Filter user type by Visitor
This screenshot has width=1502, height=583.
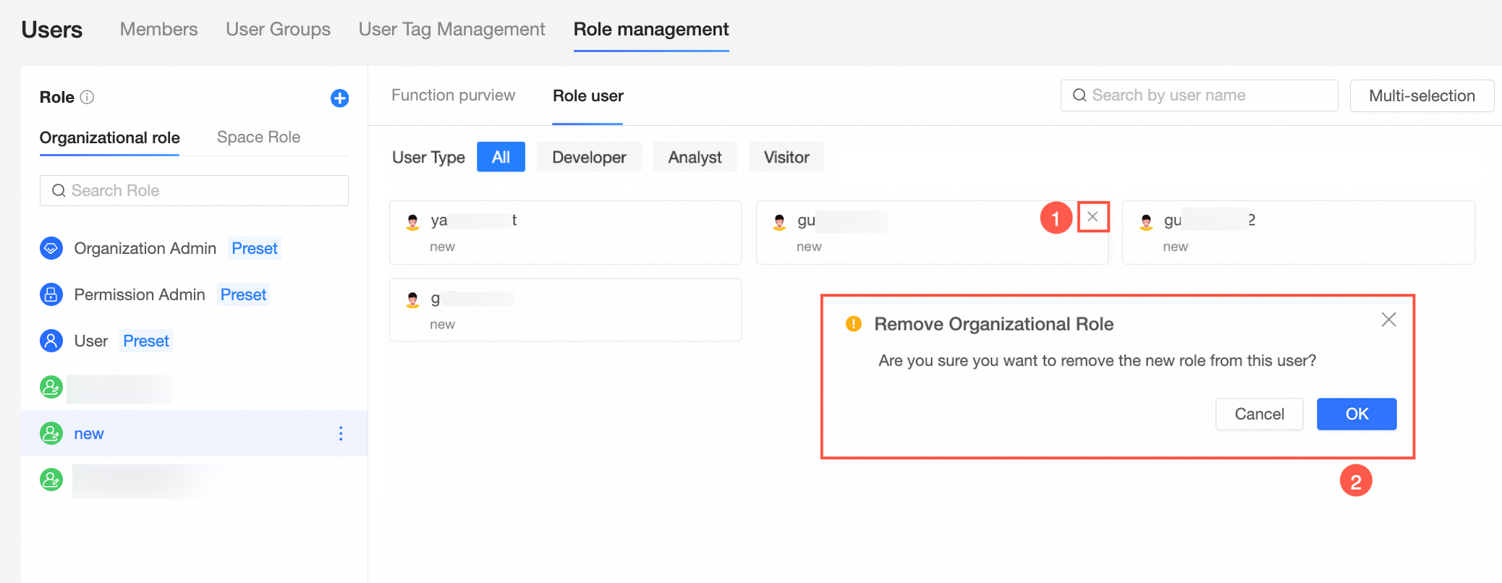point(786,157)
